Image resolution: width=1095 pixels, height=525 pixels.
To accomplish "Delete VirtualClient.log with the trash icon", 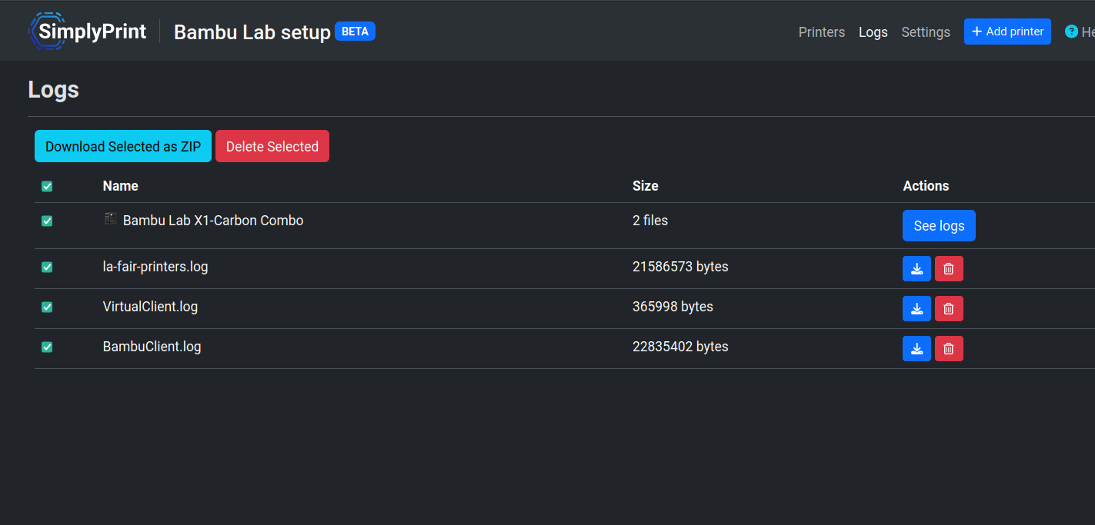I will (x=949, y=309).
